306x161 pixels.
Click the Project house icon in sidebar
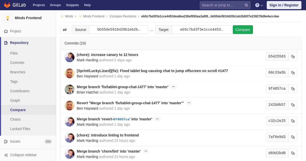pos(6,31)
